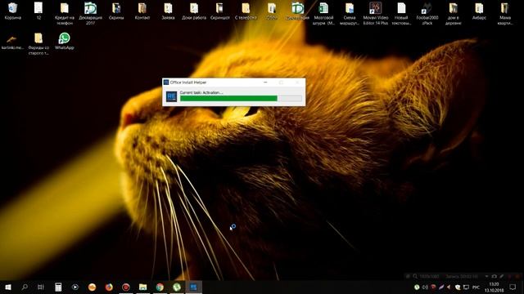Click the RE icon in Office Install Helper

pos(171,96)
